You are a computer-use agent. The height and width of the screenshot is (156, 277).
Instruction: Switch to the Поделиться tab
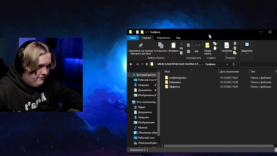coord(164,38)
